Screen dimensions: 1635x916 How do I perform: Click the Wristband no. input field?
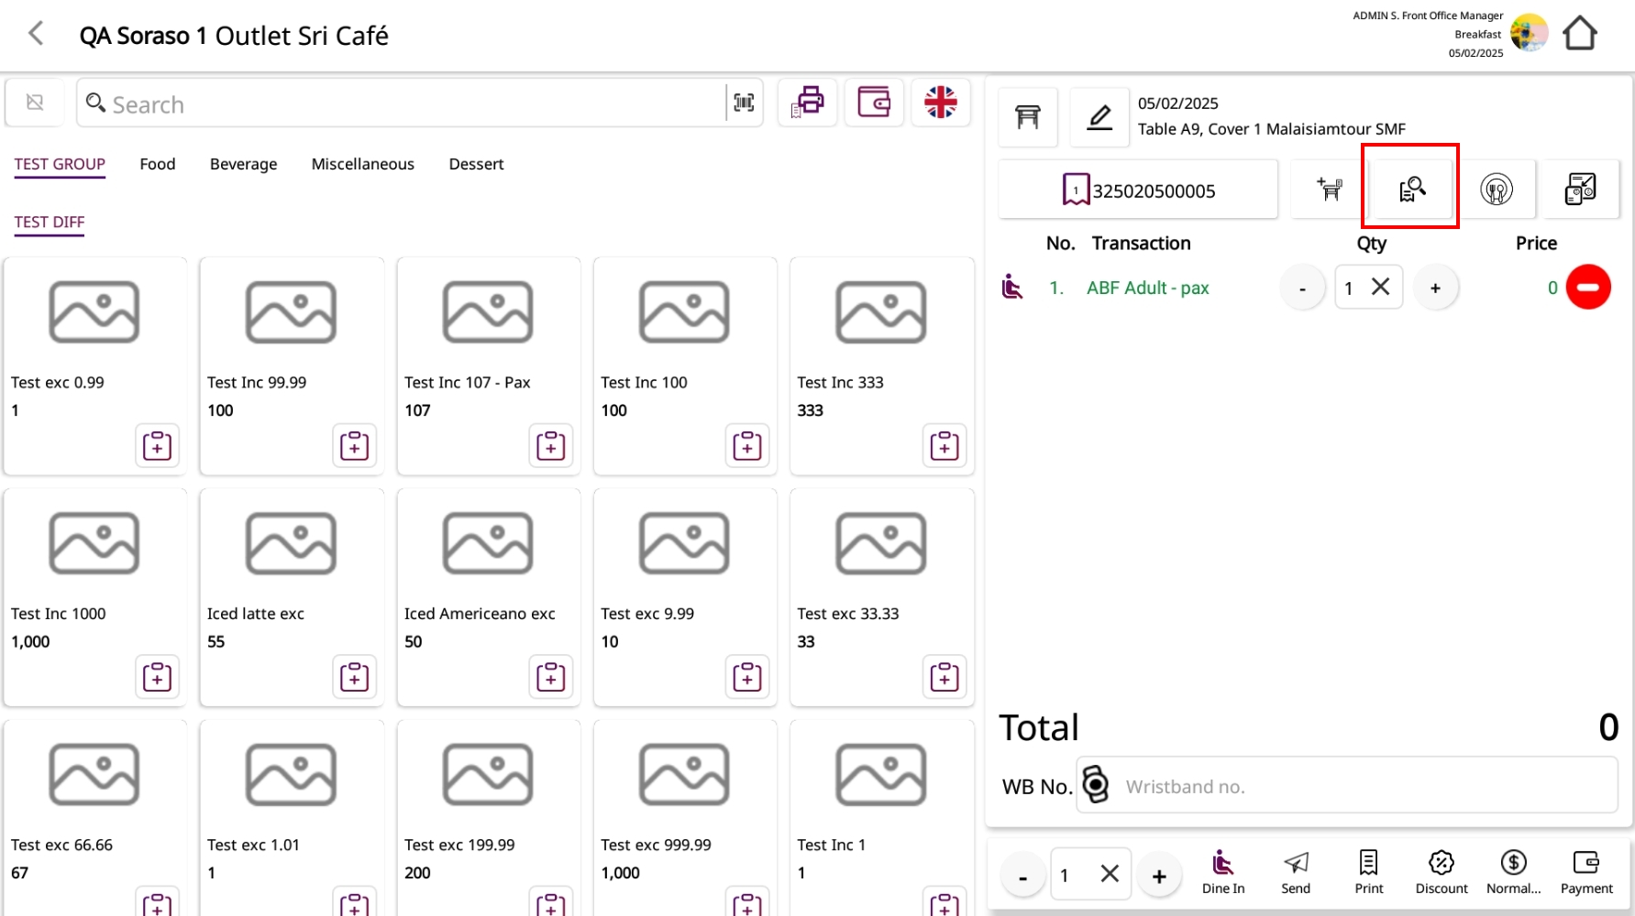coord(1366,787)
